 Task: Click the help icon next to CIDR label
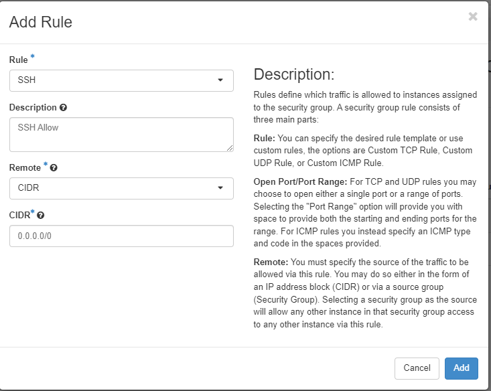(x=41, y=216)
